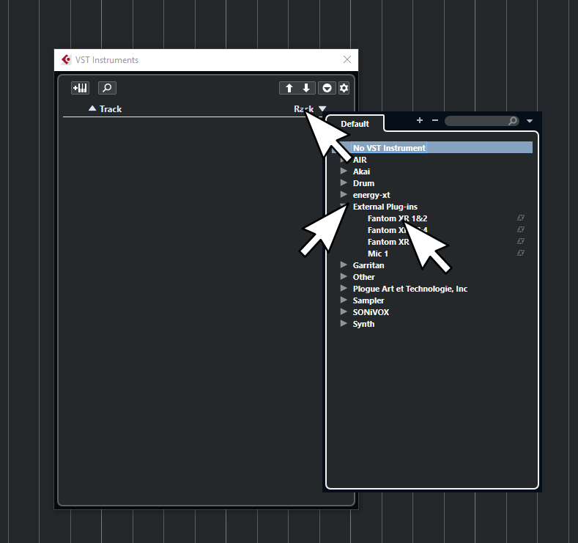The image size is (578, 543).
Task: Expand the Other folder
Action: [x=344, y=276]
